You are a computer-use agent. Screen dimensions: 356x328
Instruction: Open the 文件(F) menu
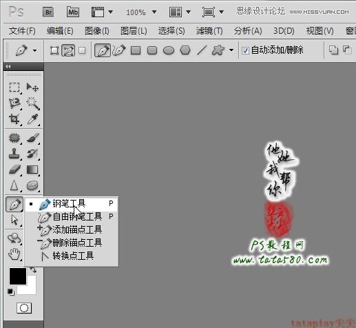coord(22,31)
